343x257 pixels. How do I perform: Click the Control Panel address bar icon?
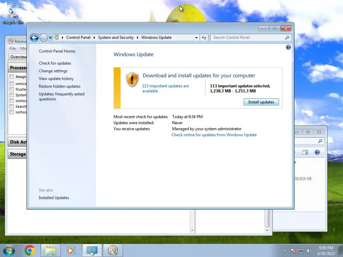tap(57, 37)
